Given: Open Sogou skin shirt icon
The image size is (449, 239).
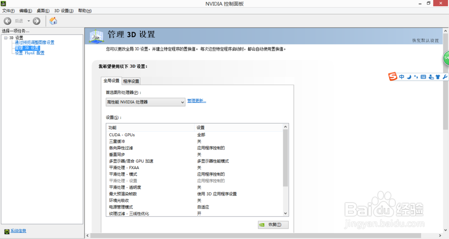Looking at the screenshot, I should pos(438,77).
